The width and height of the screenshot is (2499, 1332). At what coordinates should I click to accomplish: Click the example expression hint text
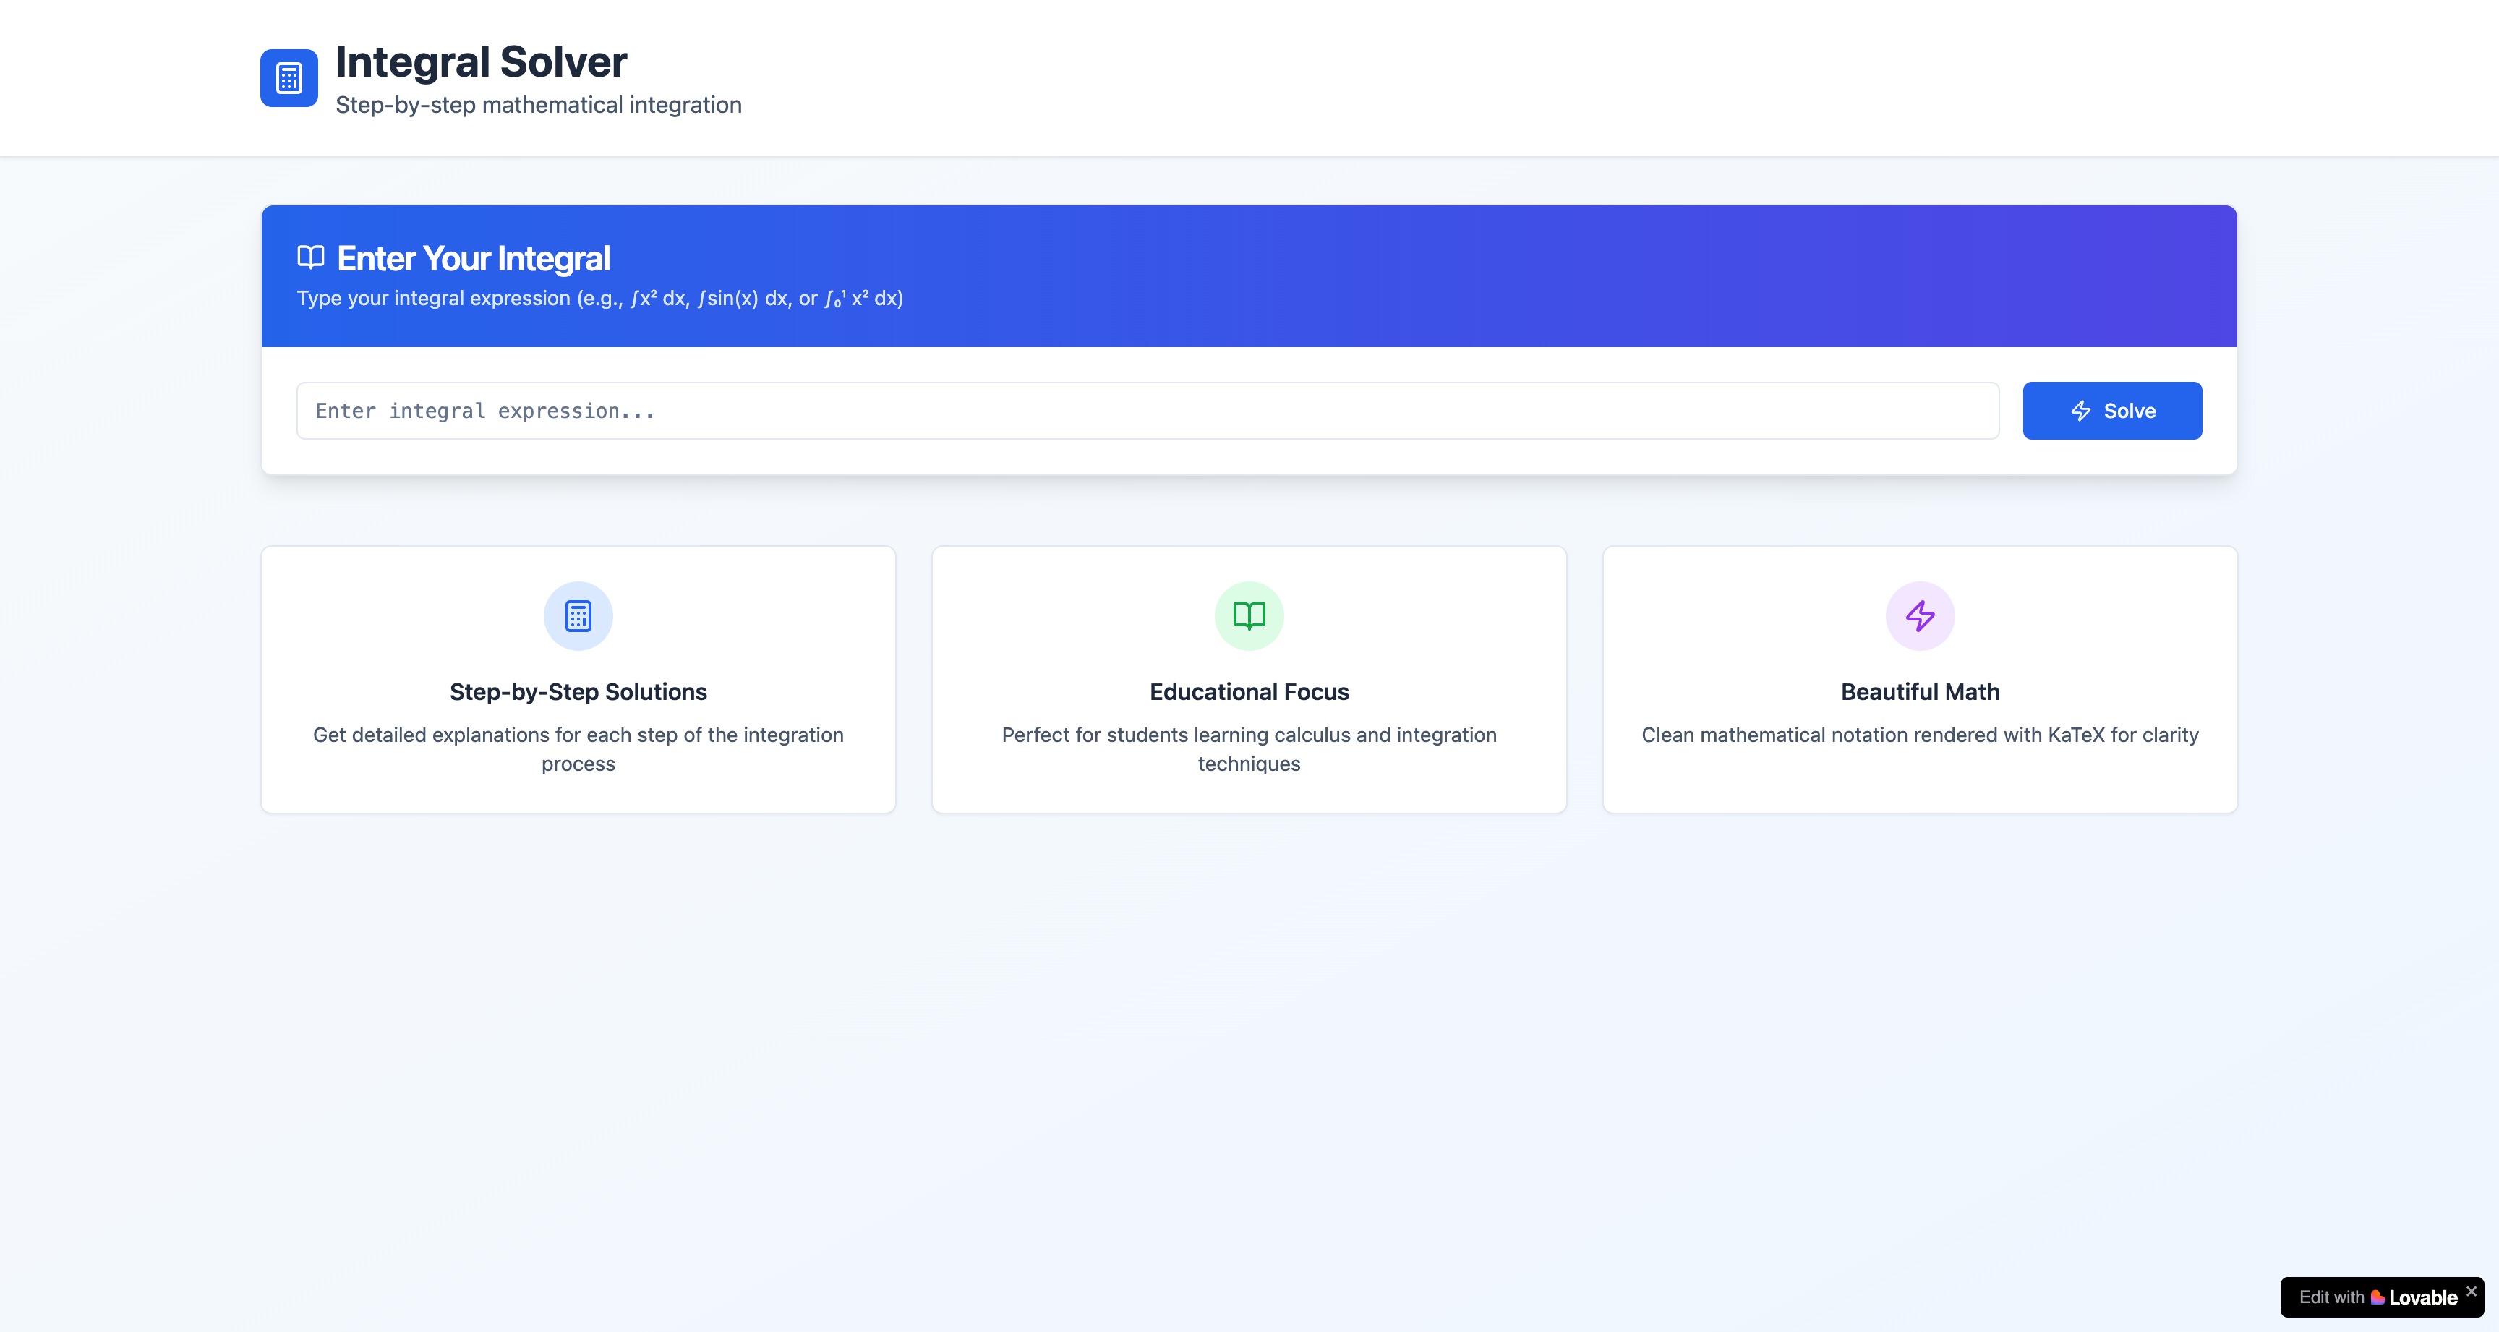pyautogui.click(x=599, y=298)
